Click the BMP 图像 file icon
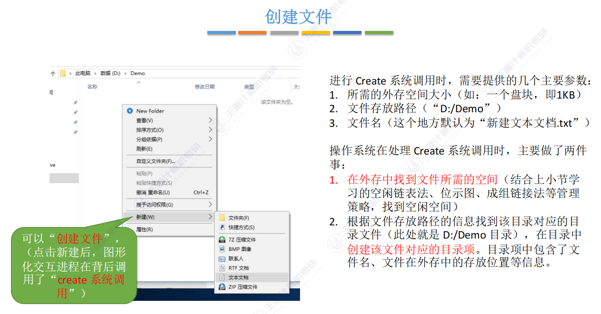Screen dimensions: 601x314 pyautogui.click(x=222, y=249)
